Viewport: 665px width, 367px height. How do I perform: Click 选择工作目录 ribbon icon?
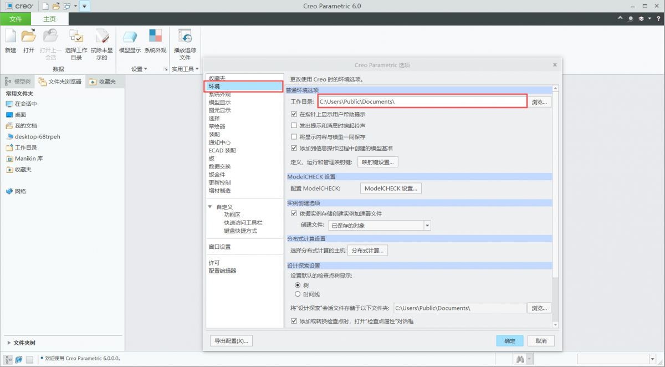point(76,36)
